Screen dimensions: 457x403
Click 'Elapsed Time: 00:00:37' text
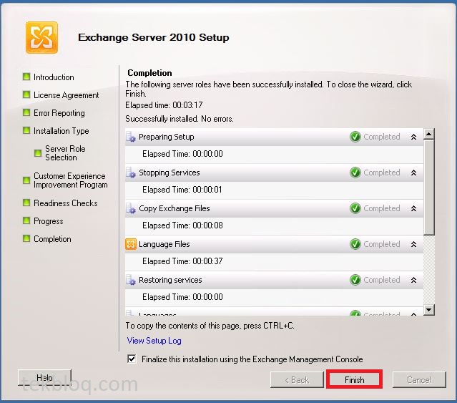click(x=182, y=261)
